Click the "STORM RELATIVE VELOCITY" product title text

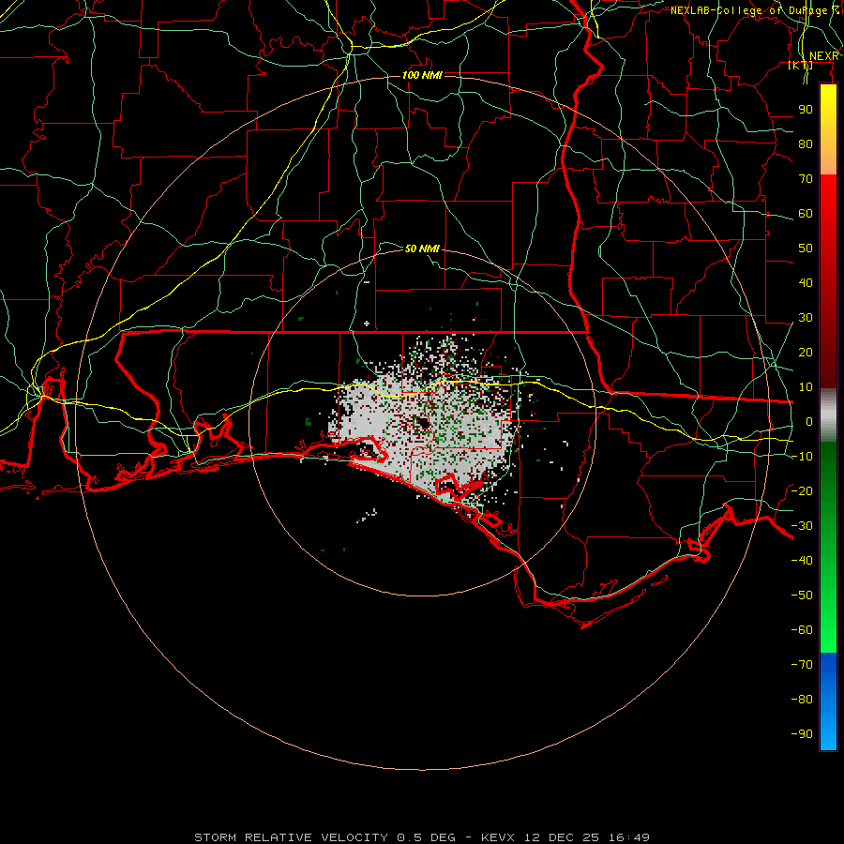[291, 837]
